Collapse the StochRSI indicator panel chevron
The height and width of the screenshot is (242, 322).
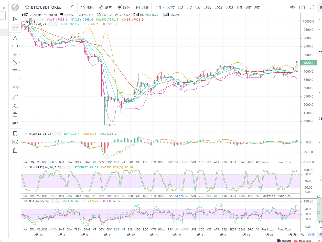pyautogui.click(x=25, y=167)
